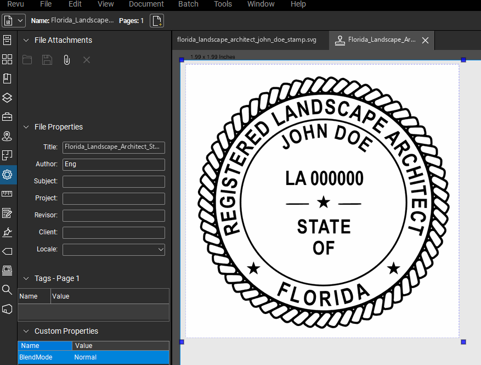Click the save attachment disk icon
481x365 pixels.
pyautogui.click(x=47, y=60)
